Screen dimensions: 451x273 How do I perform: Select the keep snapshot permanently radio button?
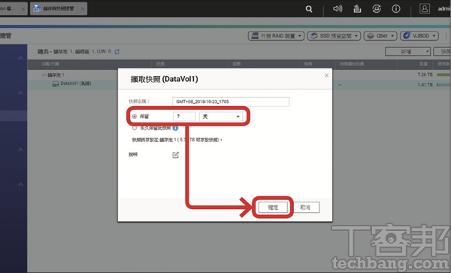click(135, 128)
